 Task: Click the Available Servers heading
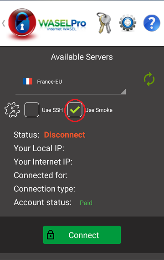point(82,57)
